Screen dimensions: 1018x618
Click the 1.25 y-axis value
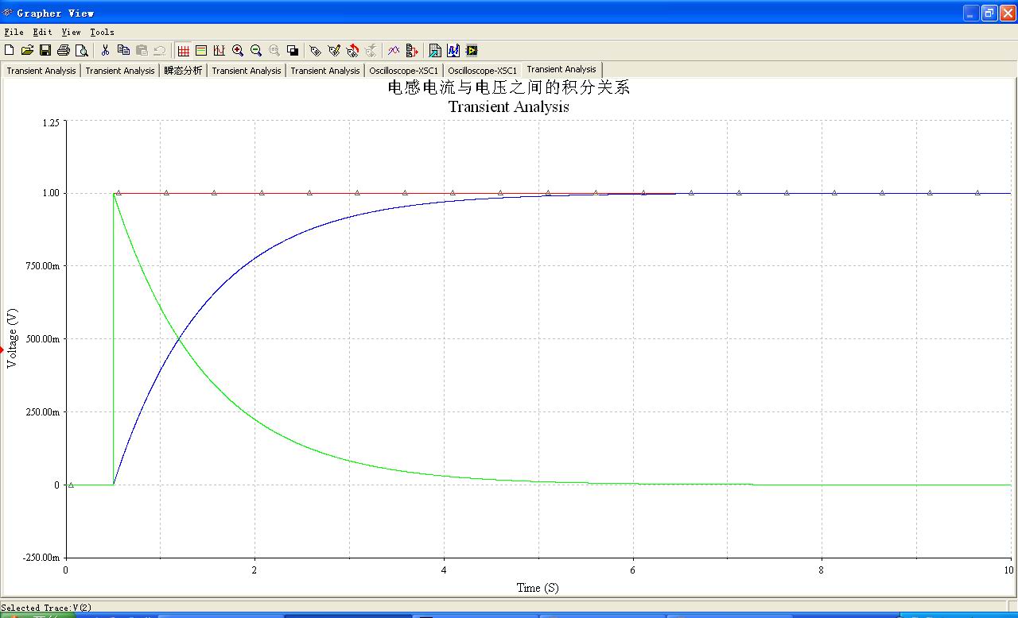pyautogui.click(x=50, y=122)
